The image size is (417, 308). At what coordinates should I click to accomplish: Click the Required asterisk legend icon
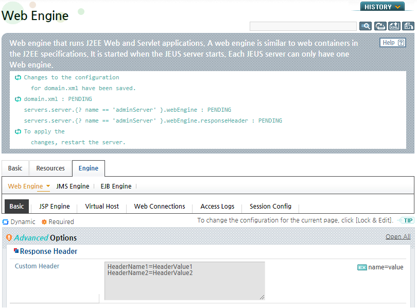(44, 222)
